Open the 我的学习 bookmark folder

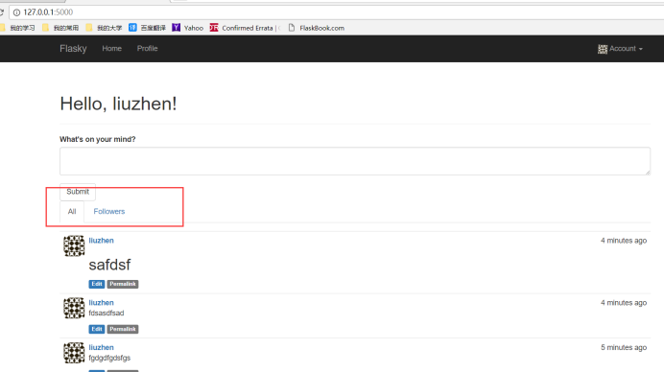point(17,28)
